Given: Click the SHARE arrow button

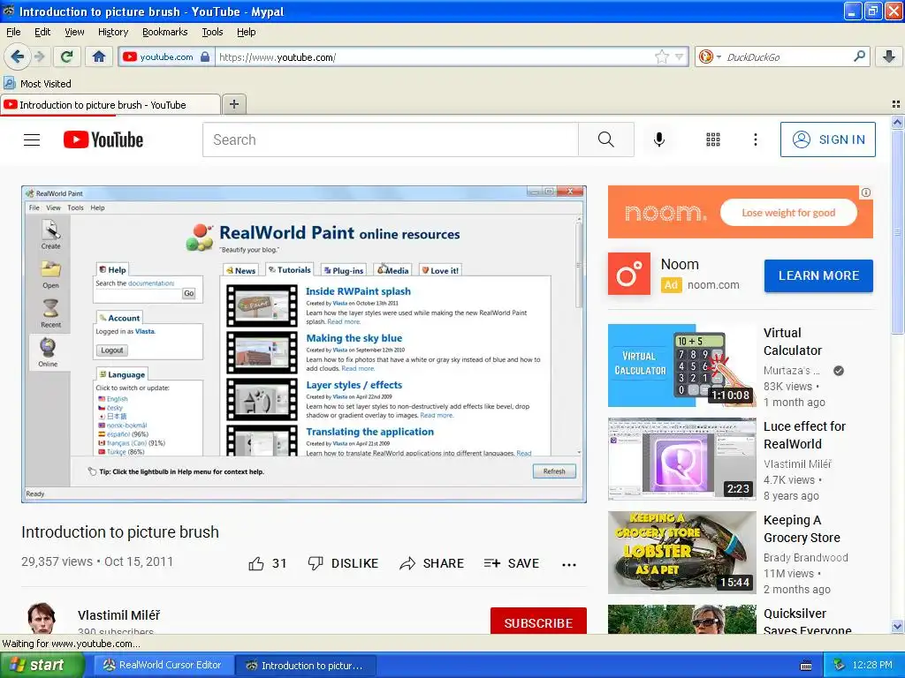Looking at the screenshot, I should pyautogui.click(x=431, y=563).
